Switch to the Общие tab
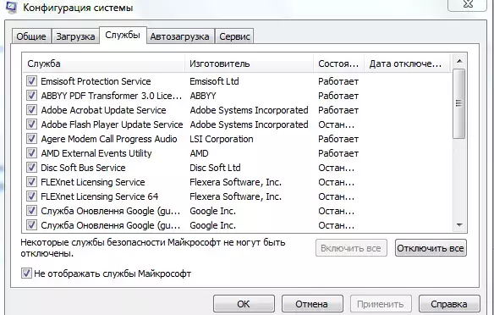This screenshot has height=315, width=494. click(x=31, y=36)
